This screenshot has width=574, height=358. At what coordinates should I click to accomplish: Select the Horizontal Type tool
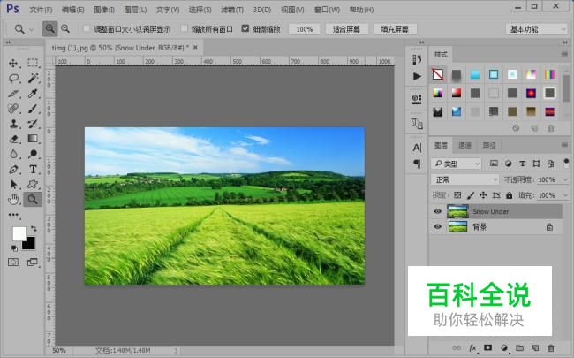(33, 169)
